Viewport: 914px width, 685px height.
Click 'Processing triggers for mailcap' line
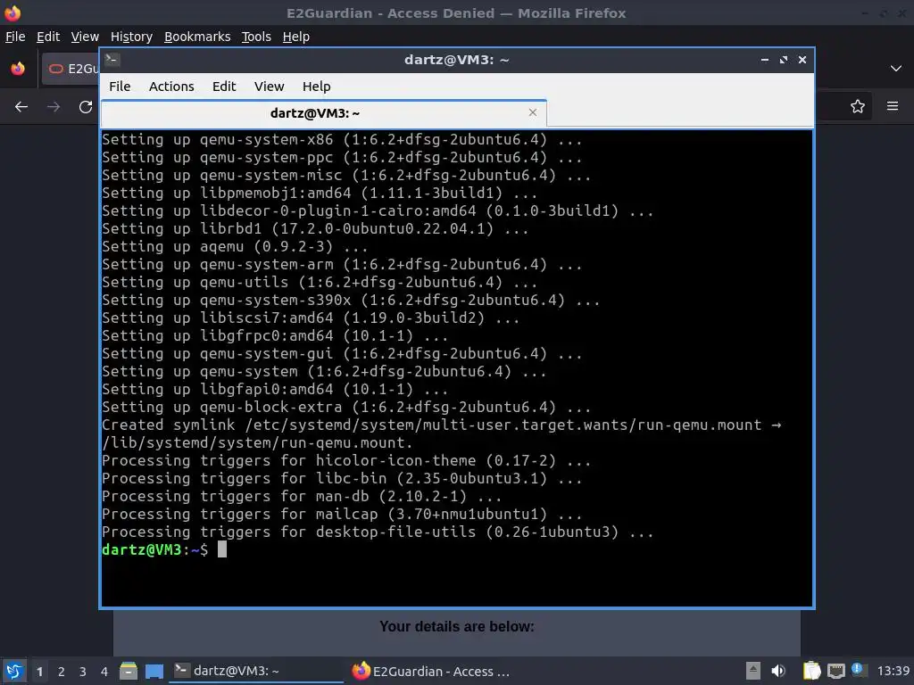342,514
